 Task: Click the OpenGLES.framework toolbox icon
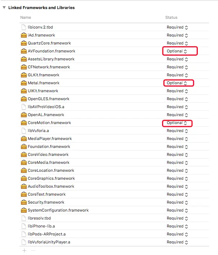pos(24,99)
